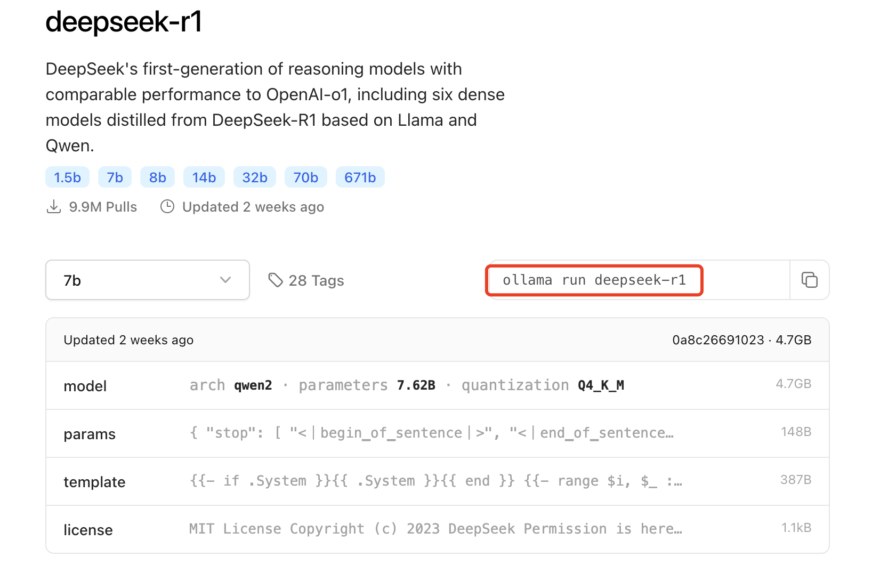Copy the ollama run command
Viewport: 872px width, 581px height.
(x=809, y=280)
